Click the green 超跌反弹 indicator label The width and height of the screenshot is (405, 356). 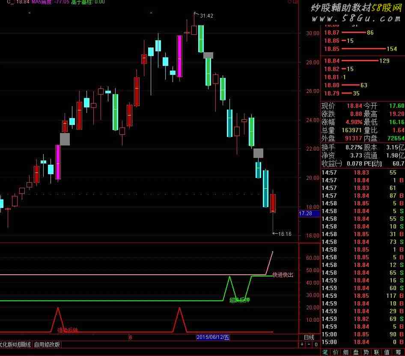[x=240, y=300]
